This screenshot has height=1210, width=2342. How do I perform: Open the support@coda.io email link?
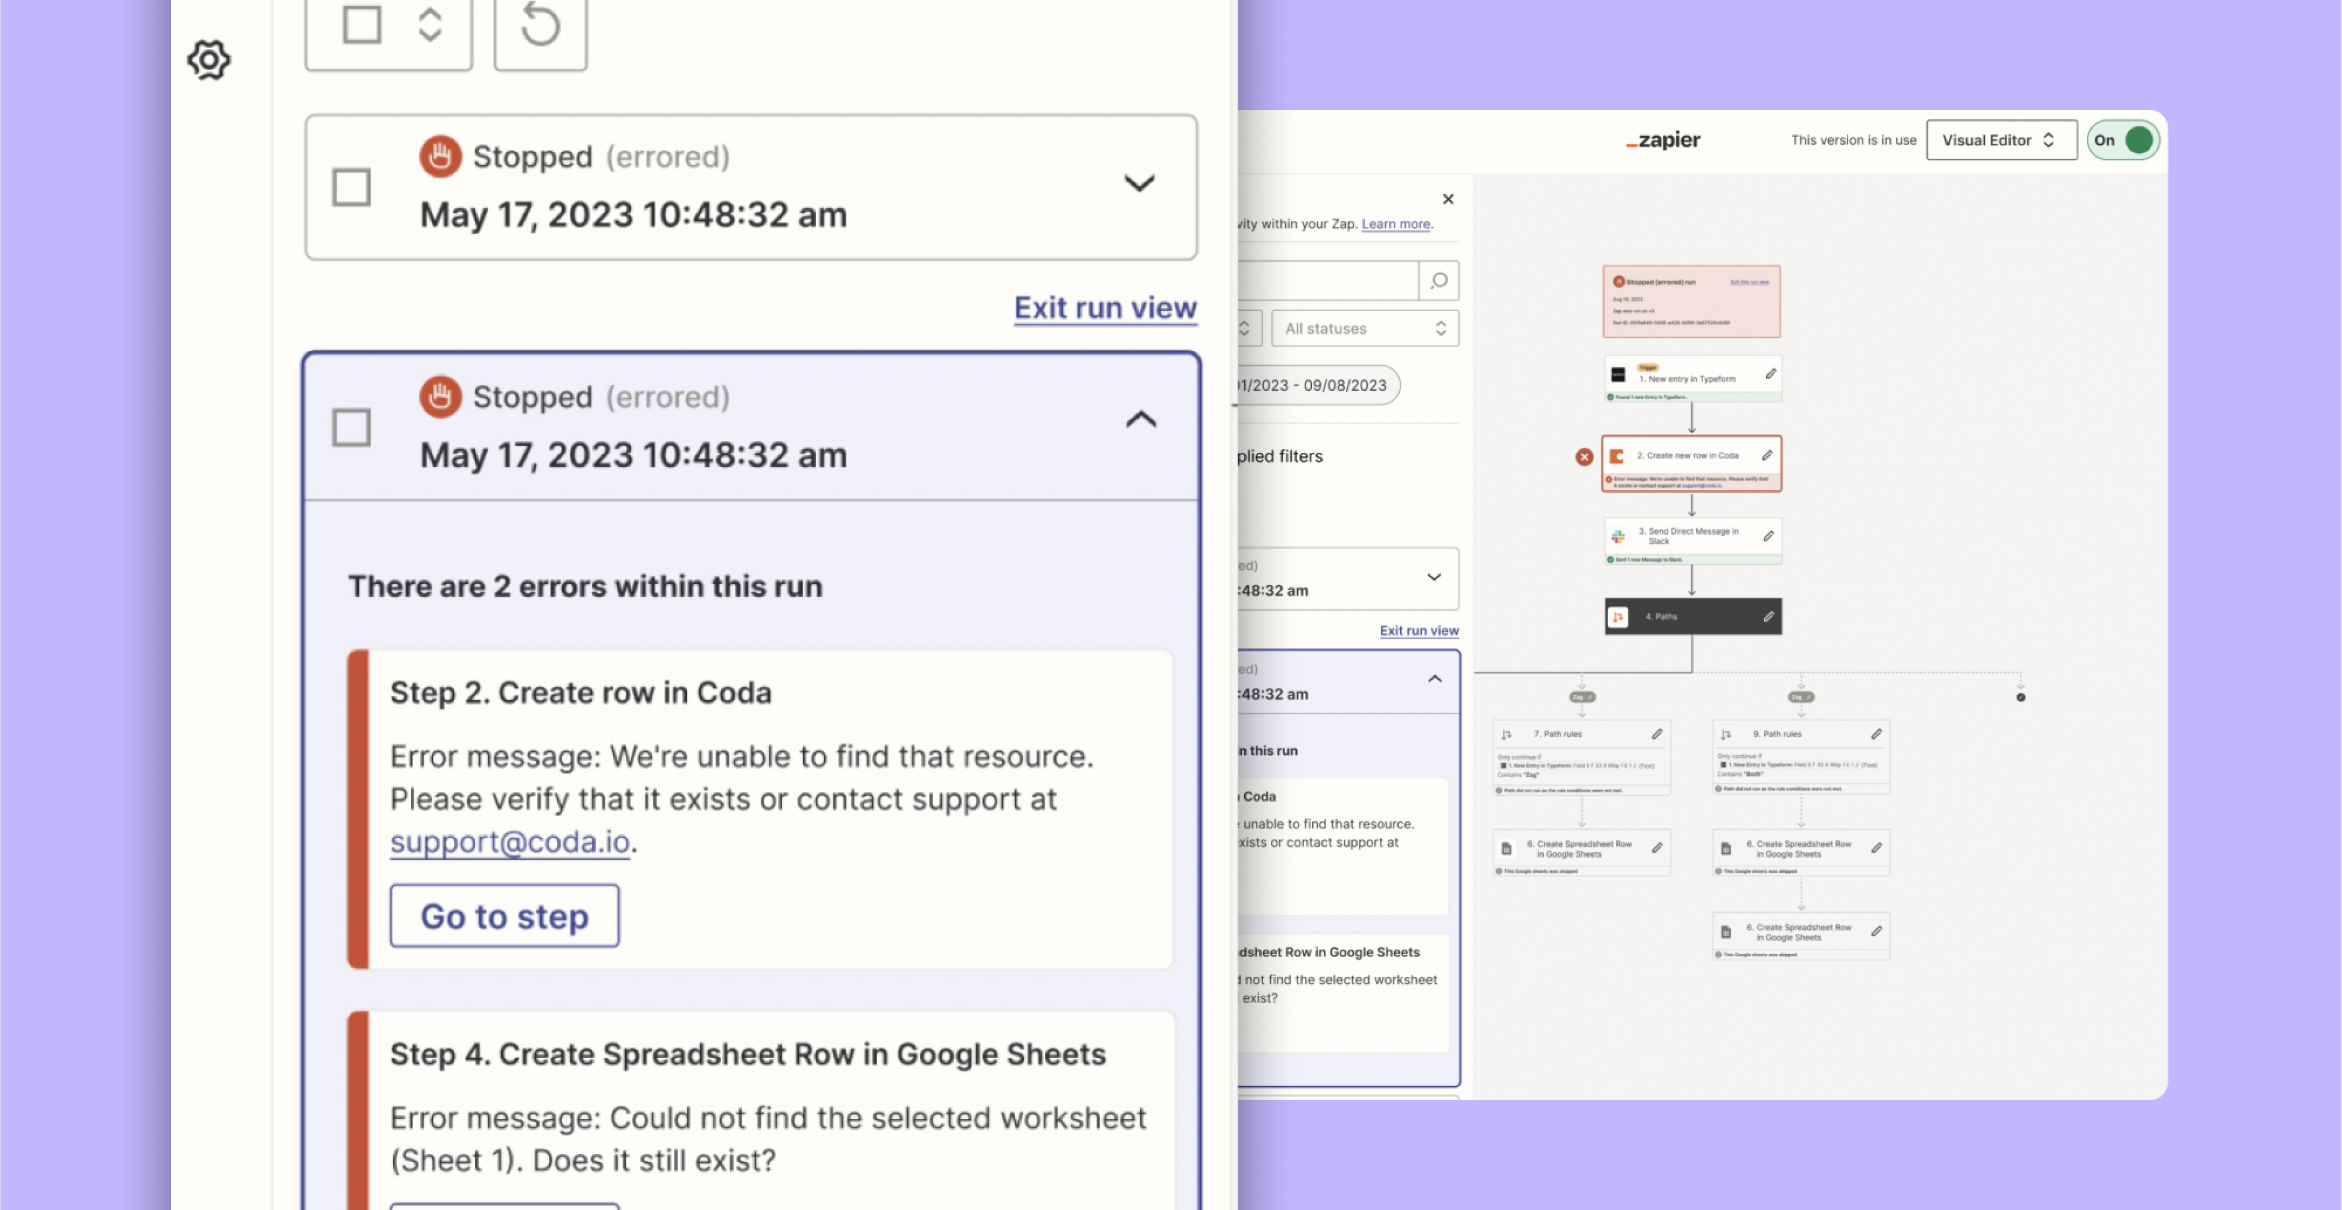(510, 842)
